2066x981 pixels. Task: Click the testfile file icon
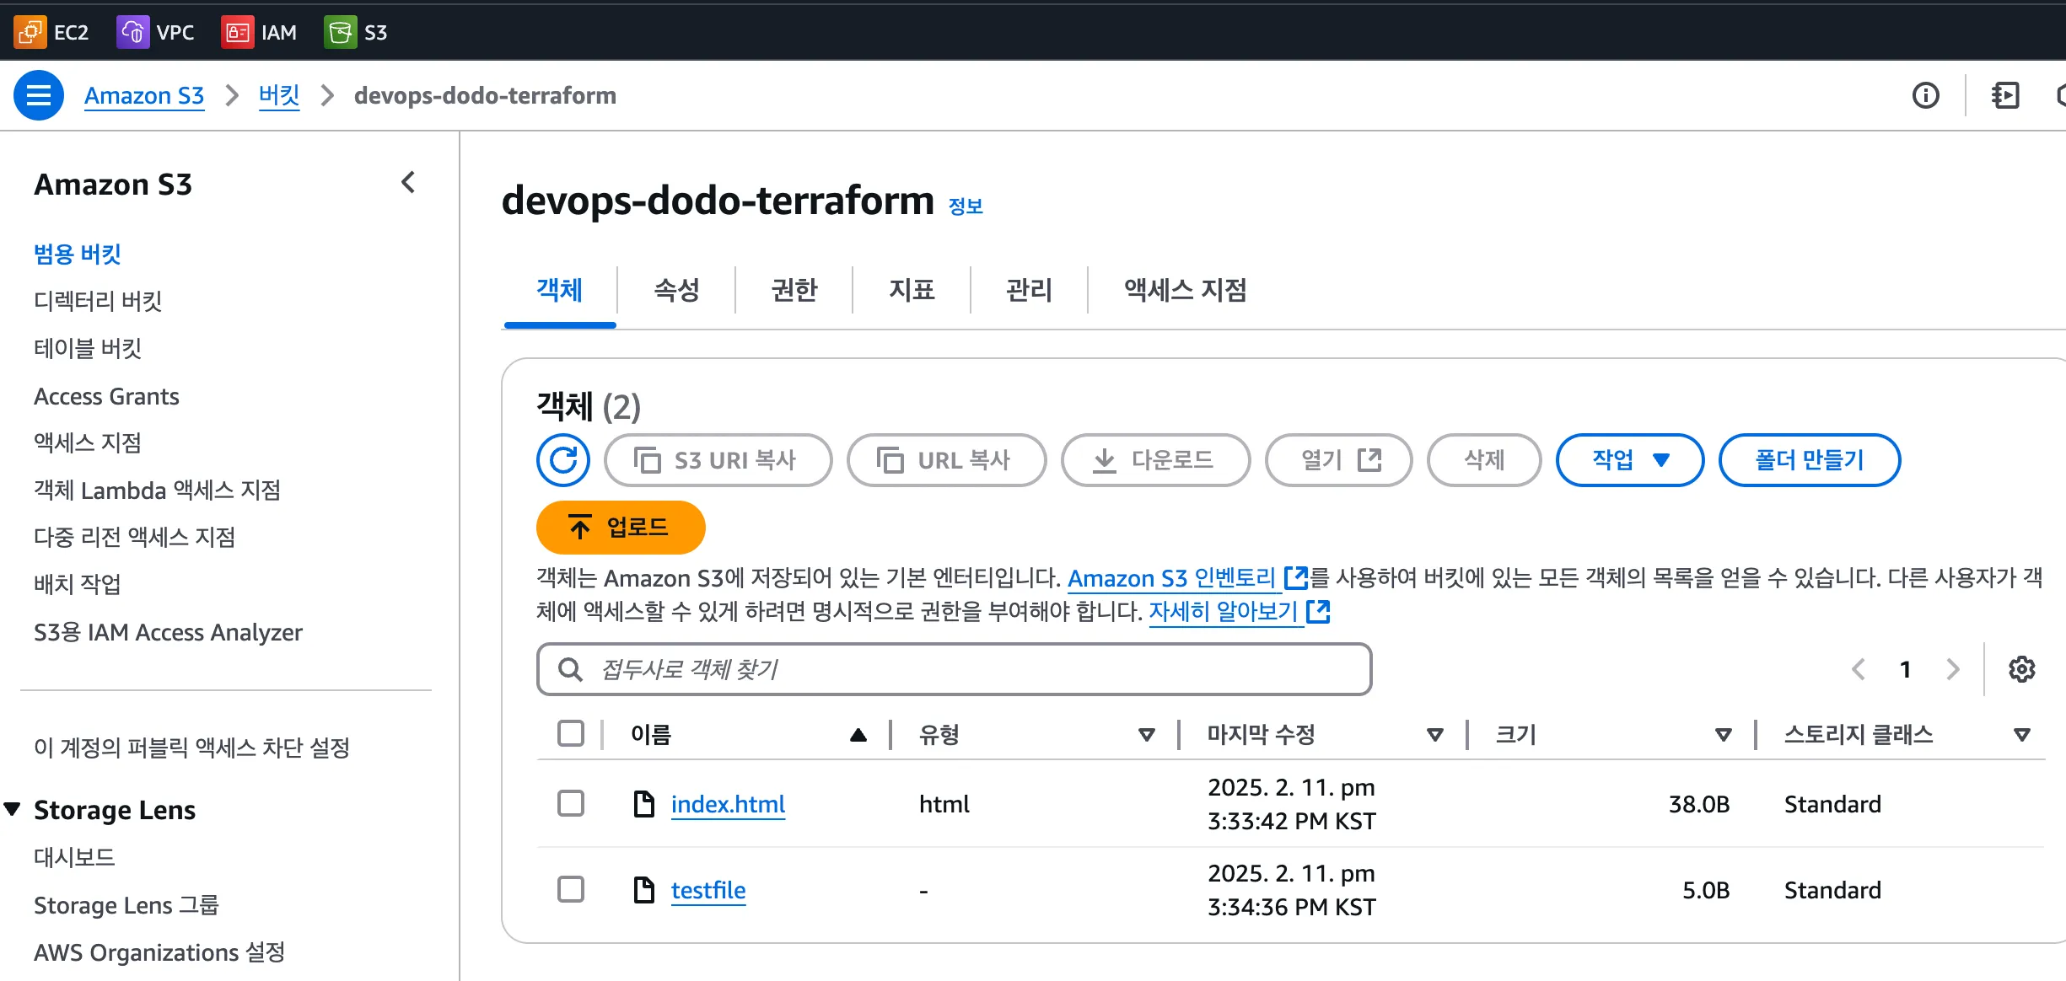coord(644,890)
